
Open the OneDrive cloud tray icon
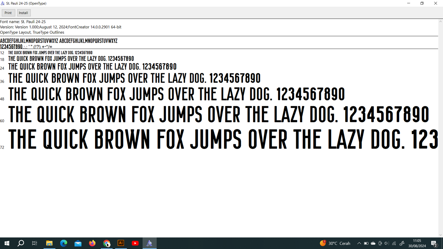coord(373,243)
